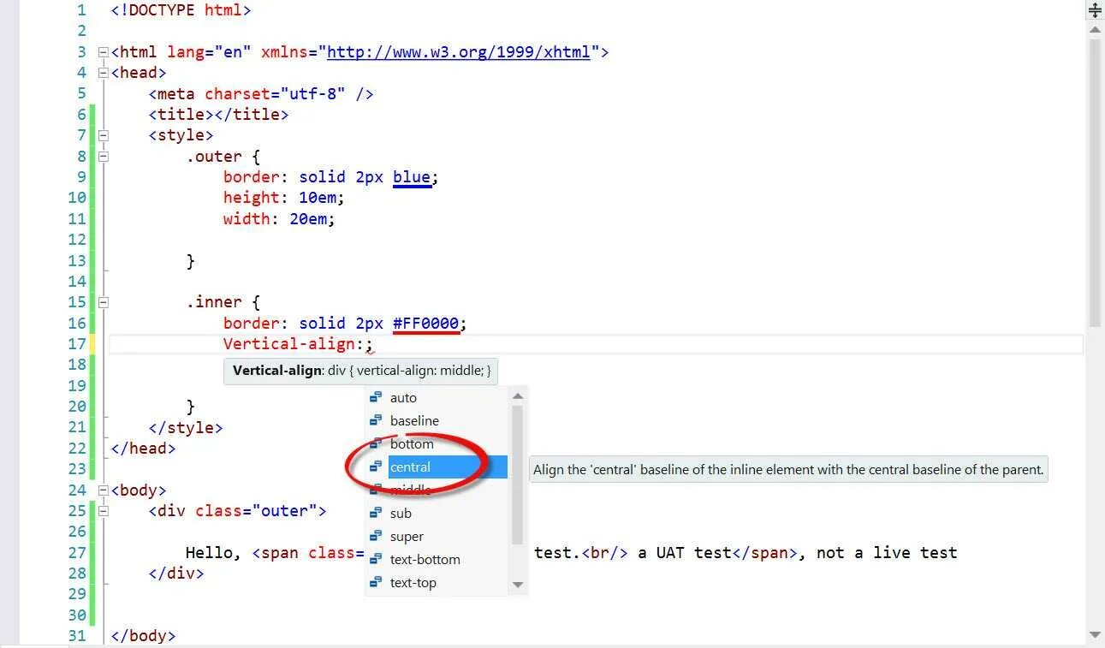Click the editor vertical scrollbar up arrow
1105x648 pixels.
click(x=1095, y=30)
